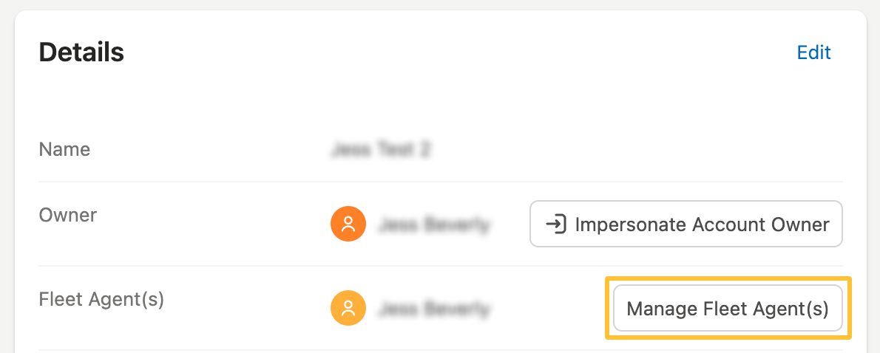Click the Details card heading
The width and height of the screenshot is (880, 353).
point(81,52)
